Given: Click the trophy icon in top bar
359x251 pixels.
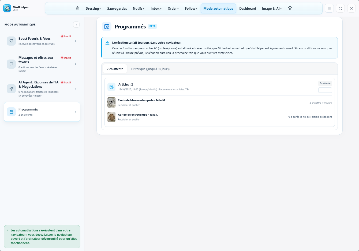Looking at the screenshot, I should click(290, 8).
